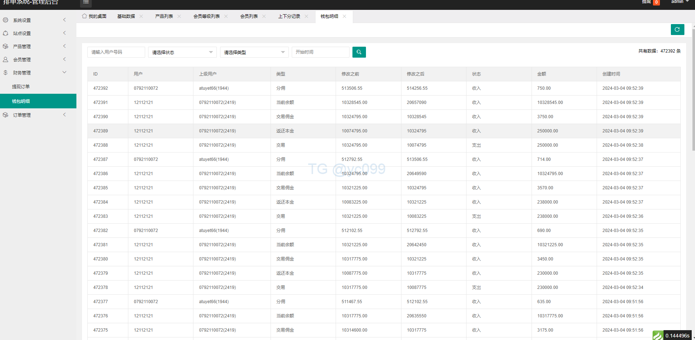The image size is (695, 340).
Task: Close the 上下分记录 tab
Action: [306, 16]
